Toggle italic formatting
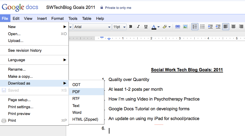The height and width of the screenshot is (136, 245). pyautogui.click(x=138, y=27)
